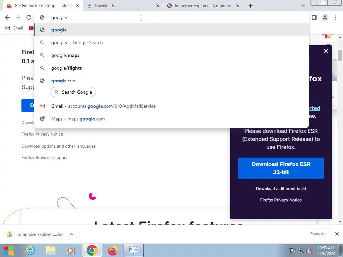
Task: Open the profile avatar menu
Action: pyautogui.click(x=325, y=17)
